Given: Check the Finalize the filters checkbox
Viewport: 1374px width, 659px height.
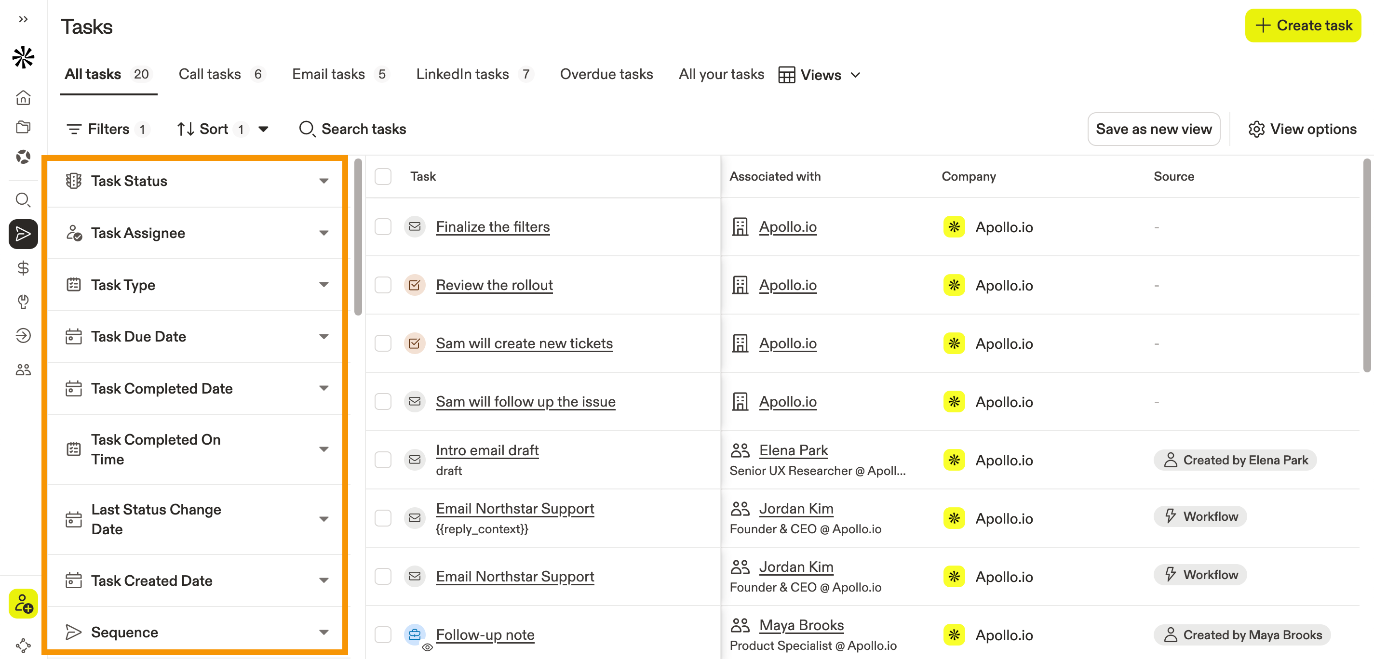Looking at the screenshot, I should coord(383,227).
